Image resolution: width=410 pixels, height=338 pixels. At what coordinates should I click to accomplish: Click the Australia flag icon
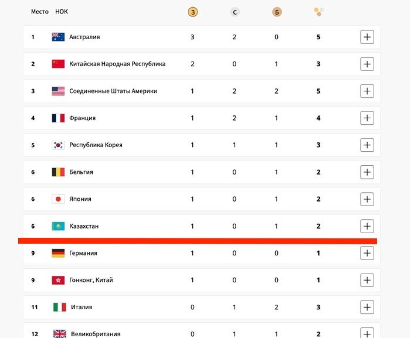(x=58, y=37)
